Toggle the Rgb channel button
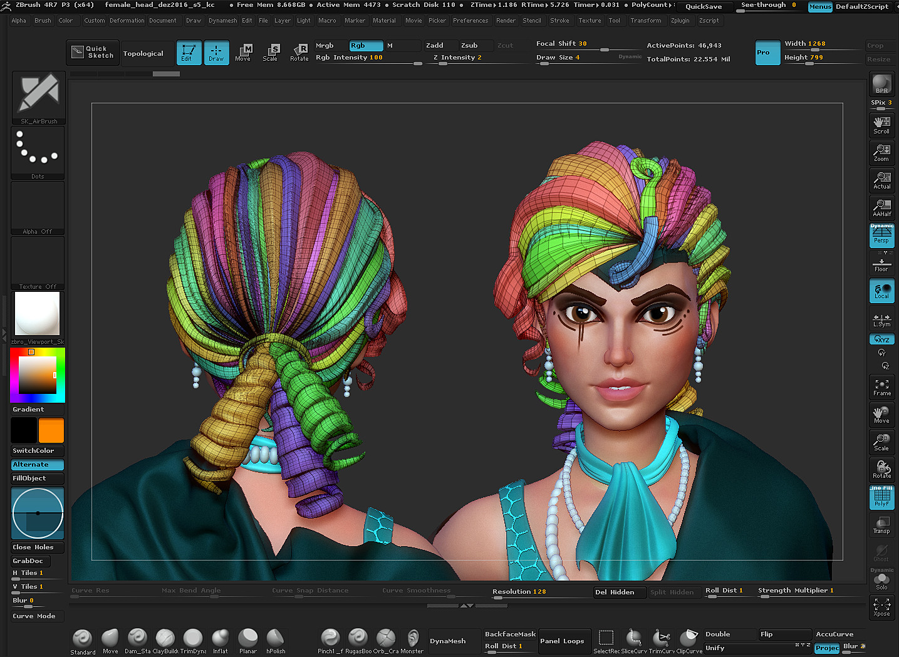The height and width of the screenshot is (657, 899). (366, 46)
